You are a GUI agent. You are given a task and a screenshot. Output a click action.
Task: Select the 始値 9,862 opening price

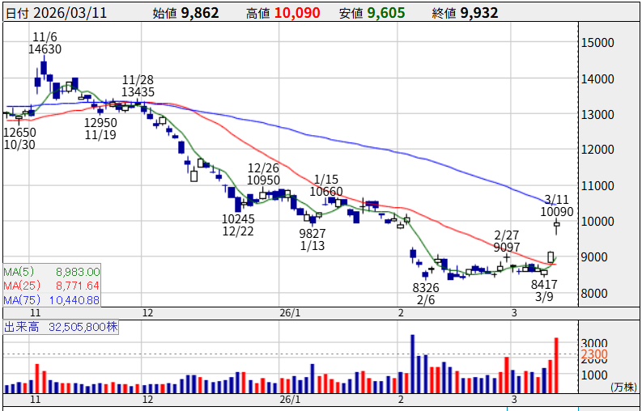(185, 13)
